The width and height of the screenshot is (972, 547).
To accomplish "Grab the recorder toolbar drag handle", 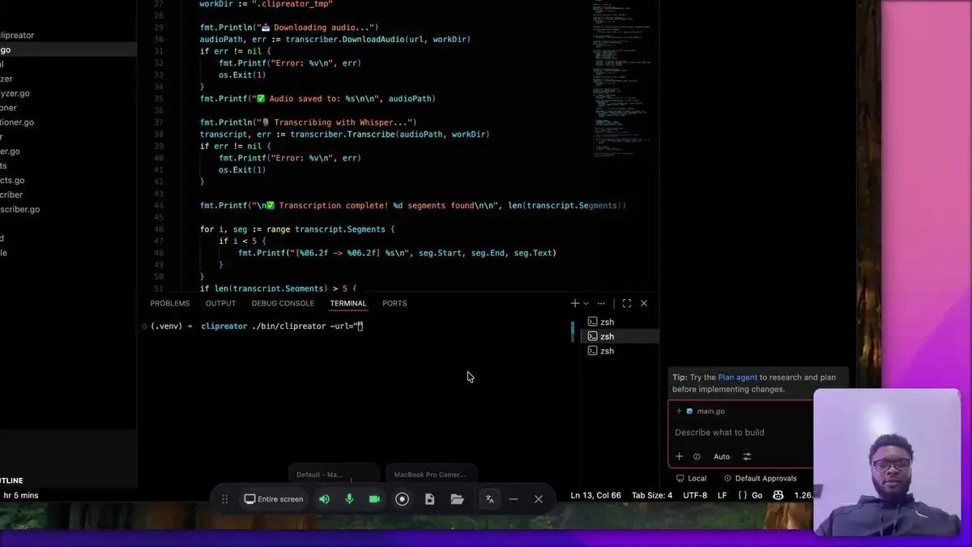I will tap(225, 499).
